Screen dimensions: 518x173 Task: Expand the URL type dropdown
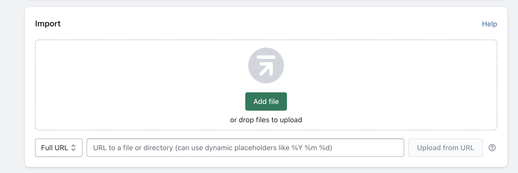coord(59,148)
